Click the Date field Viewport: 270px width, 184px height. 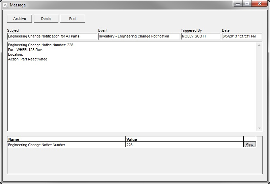click(242, 36)
